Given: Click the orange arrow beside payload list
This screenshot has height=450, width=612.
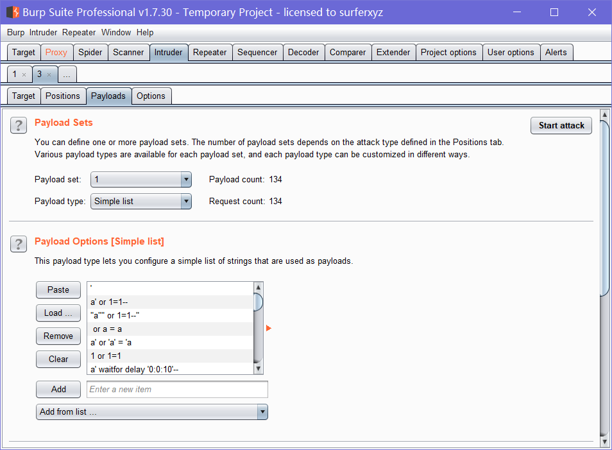Looking at the screenshot, I should pyautogui.click(x=269, y=328).
